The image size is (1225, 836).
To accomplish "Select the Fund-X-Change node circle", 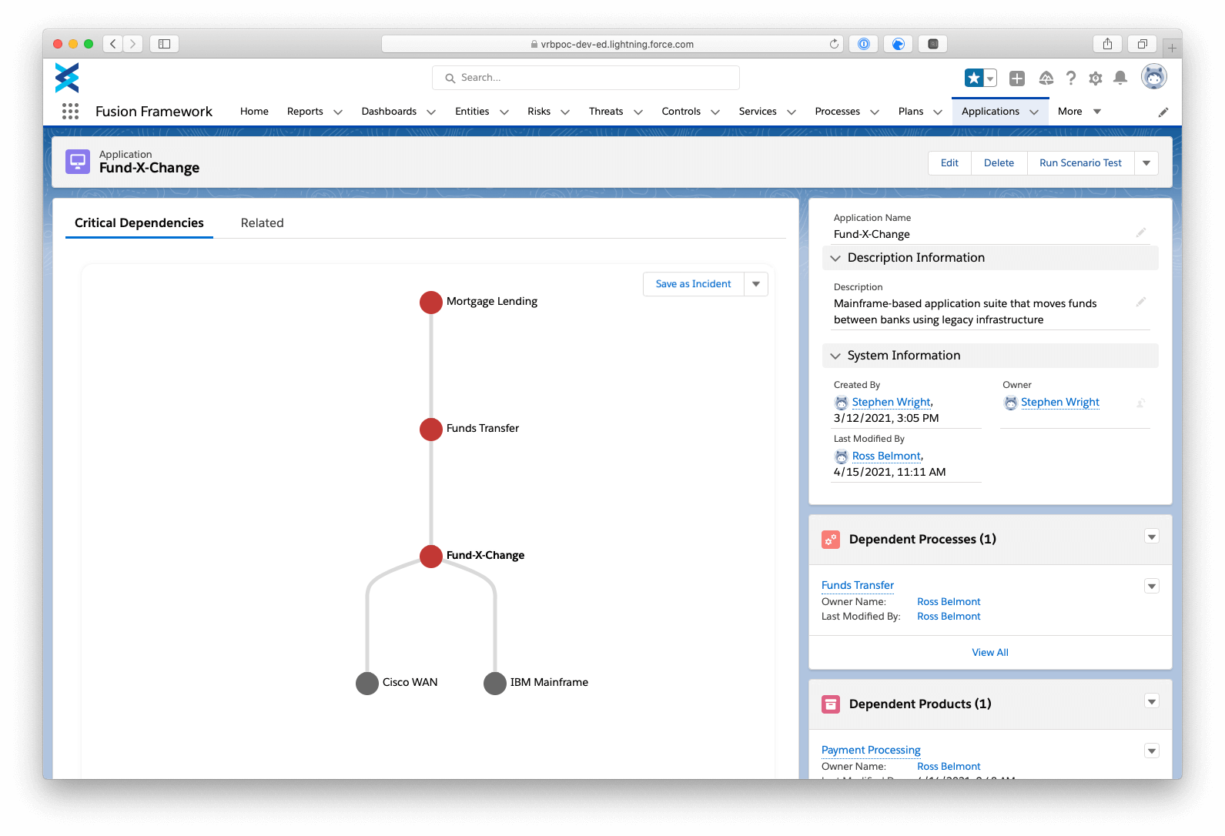I will (x=431, y=557).
